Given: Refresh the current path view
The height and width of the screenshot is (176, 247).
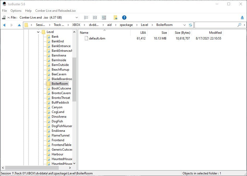Looking at the screenshot, I should (191, 25).
